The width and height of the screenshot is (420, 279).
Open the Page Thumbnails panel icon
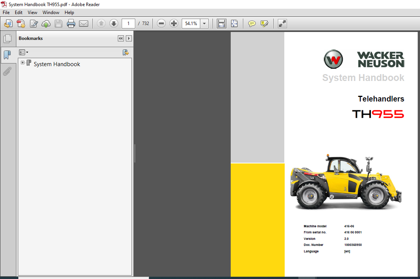[x=8, y=38]
